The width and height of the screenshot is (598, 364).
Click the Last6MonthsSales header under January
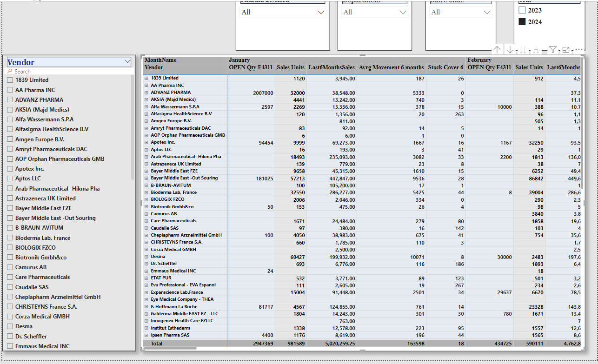tap(332, 67)
